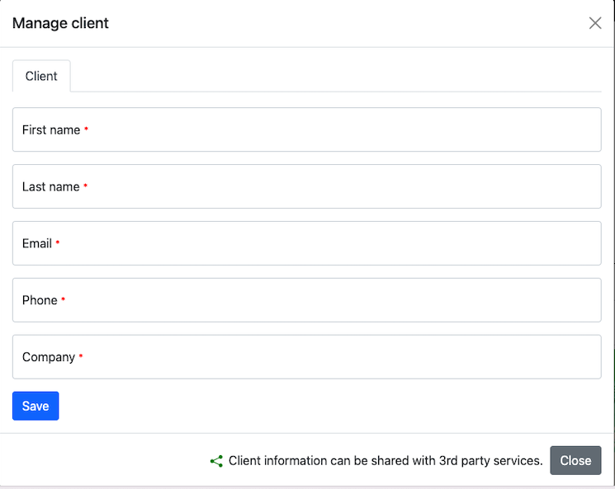Viewport: 615px width, 489px height.
Task: Click the red asterisk beside First name
Action: 87,129
